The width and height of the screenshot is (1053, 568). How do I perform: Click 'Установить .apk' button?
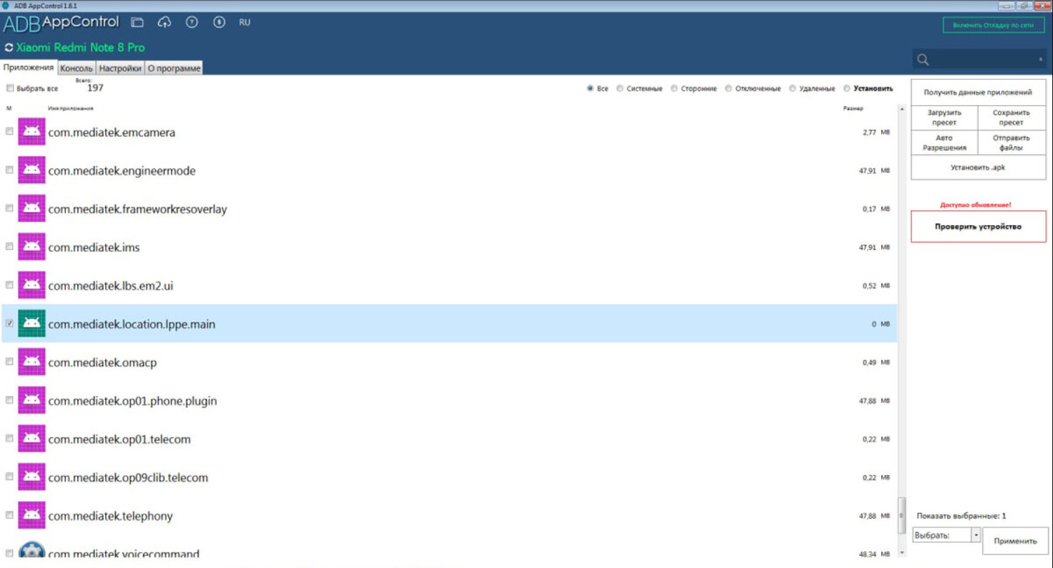tap(978, 168)
